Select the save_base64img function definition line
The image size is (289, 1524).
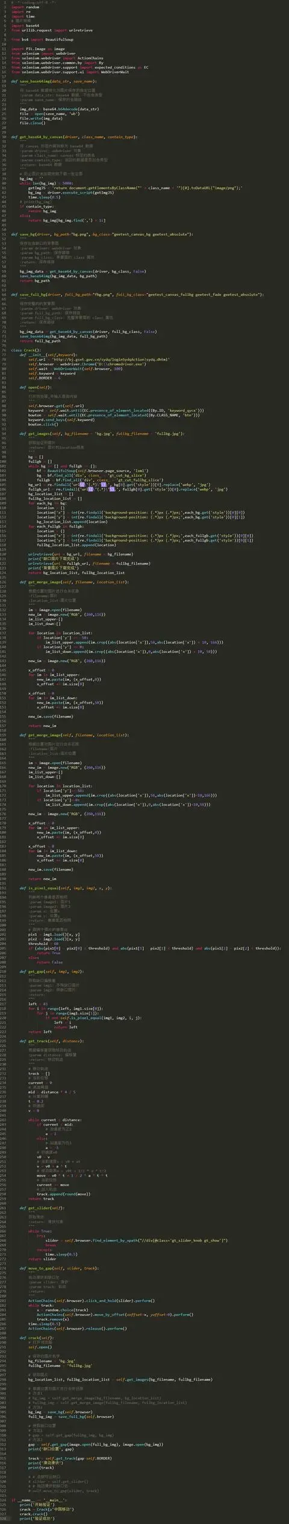pyautogui.click(x=54, y=81)
